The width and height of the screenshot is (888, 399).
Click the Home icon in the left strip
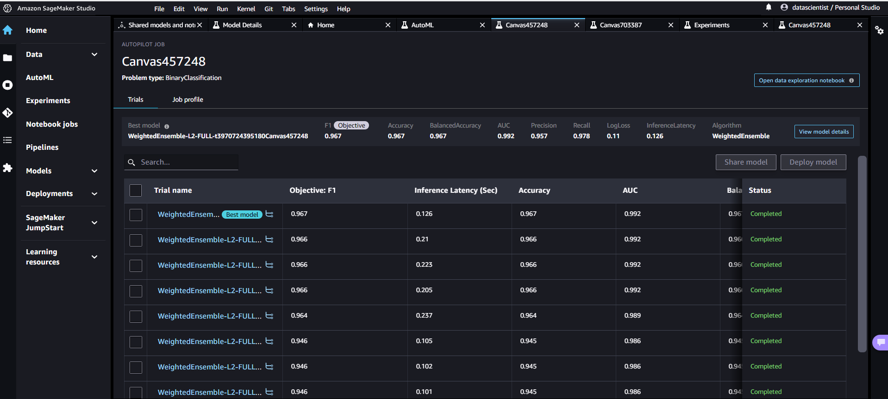[x=7, y=30]
